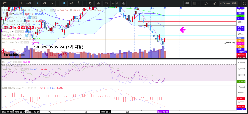Click the MFI (14) indicator label
The image size is (248, 114).
point(6,66)
